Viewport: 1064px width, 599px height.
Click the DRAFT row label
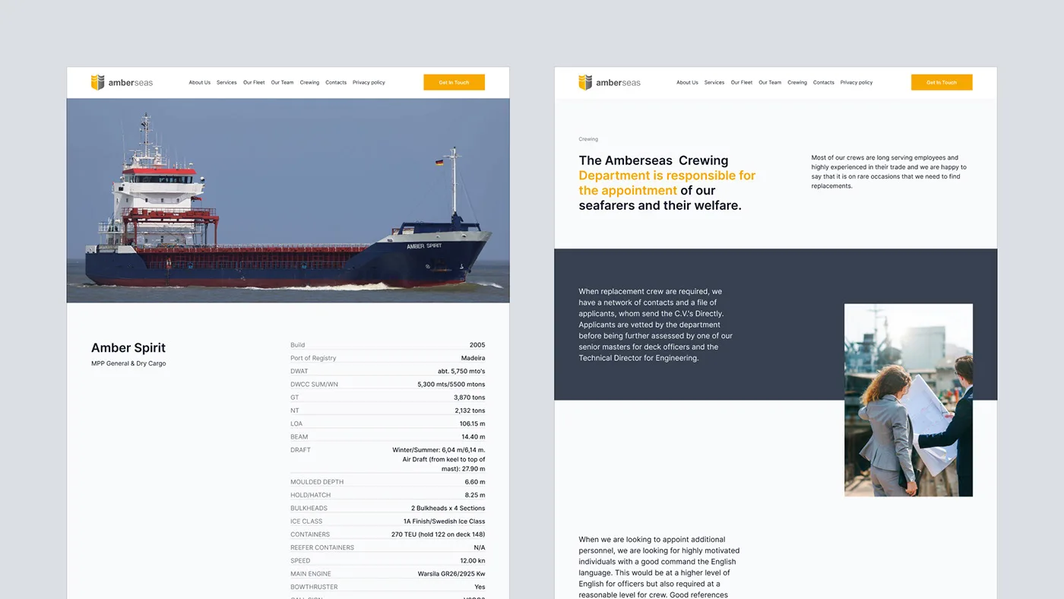300,450
